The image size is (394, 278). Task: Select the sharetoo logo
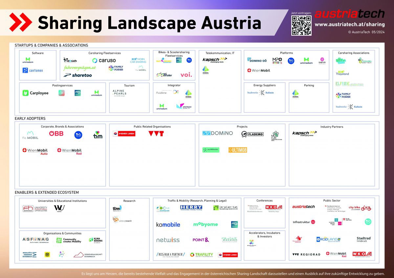point(78,75)
